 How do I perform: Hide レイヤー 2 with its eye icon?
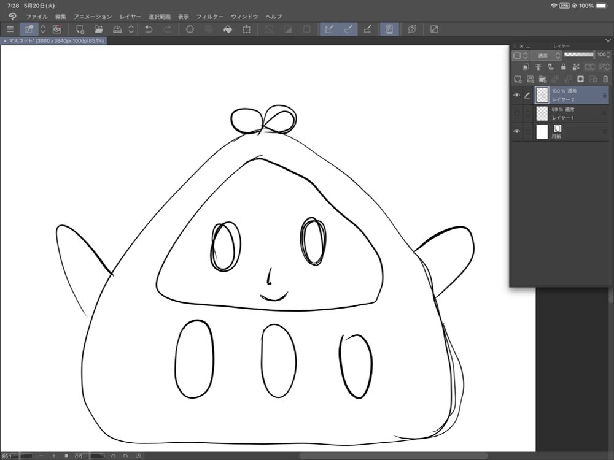tap(517, 95)
